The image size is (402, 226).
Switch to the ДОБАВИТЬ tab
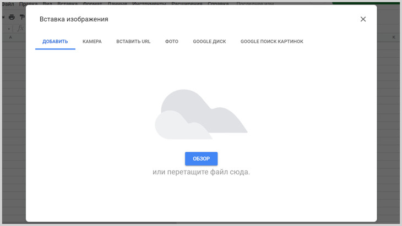55,42
